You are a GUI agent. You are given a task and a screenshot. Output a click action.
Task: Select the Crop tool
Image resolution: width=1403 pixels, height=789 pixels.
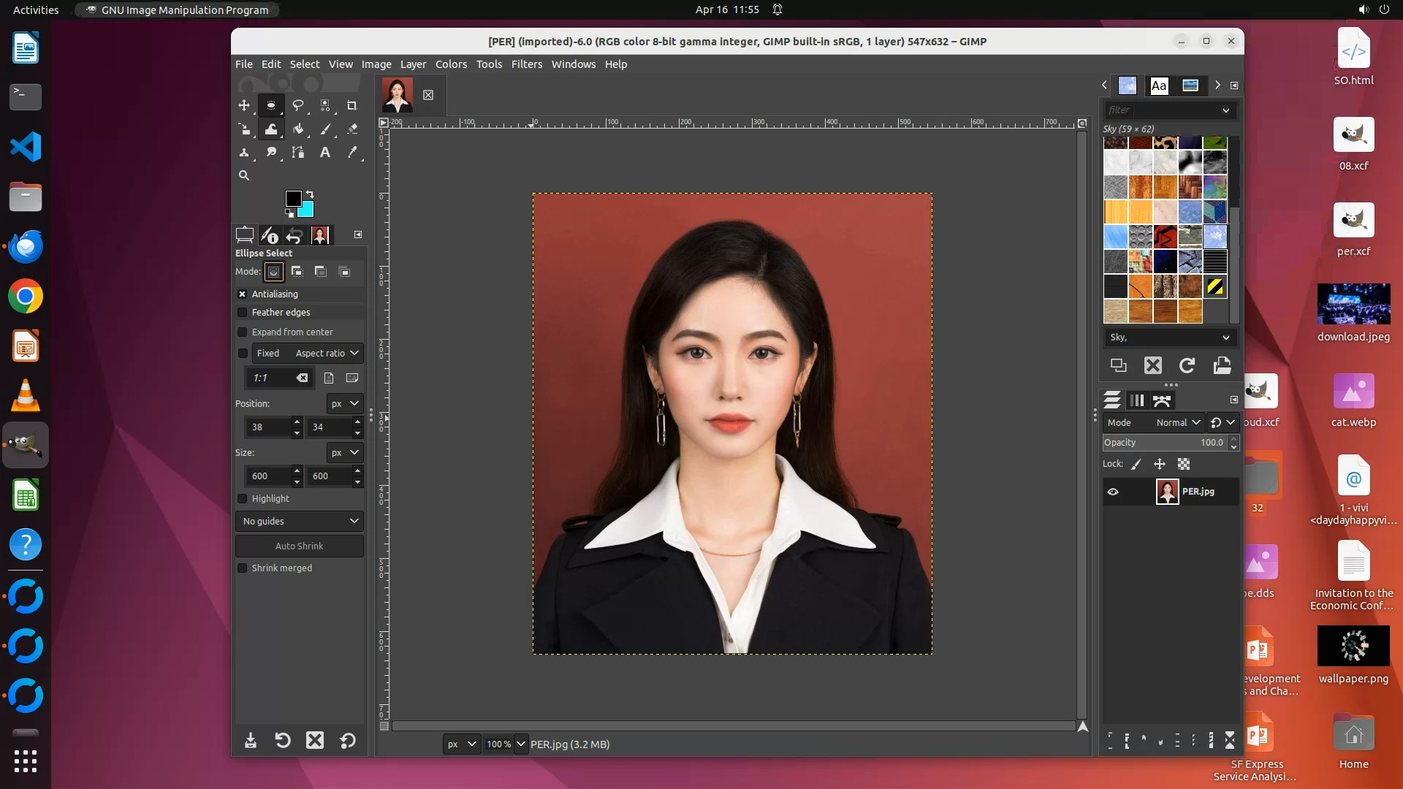[351, 106]
